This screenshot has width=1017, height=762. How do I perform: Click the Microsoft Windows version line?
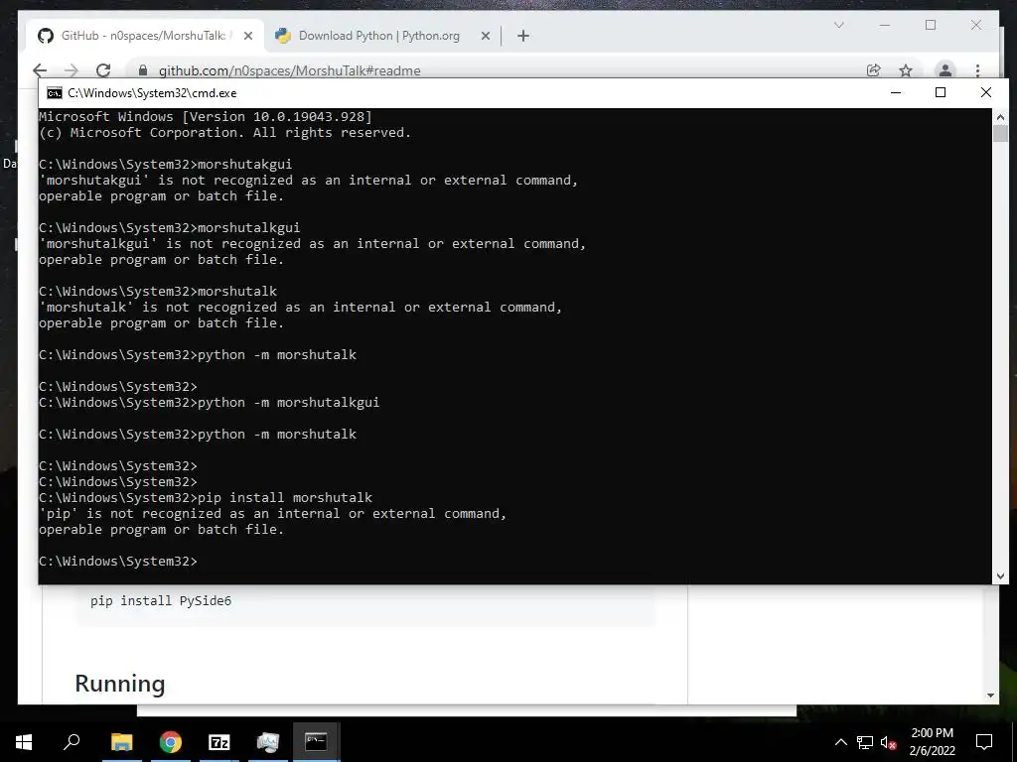click(x=205, y=117)
